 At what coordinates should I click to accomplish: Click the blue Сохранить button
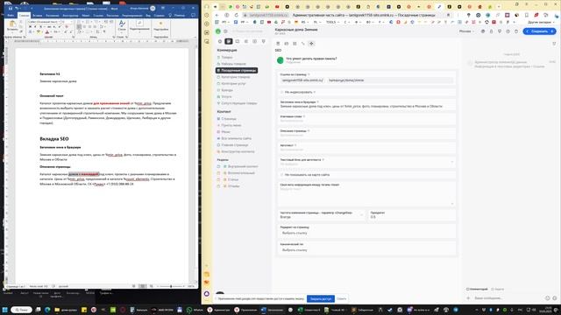(x=539, y=31)
